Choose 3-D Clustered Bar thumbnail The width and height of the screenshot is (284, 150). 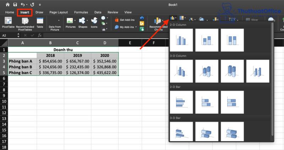click(x=181, y=131)
